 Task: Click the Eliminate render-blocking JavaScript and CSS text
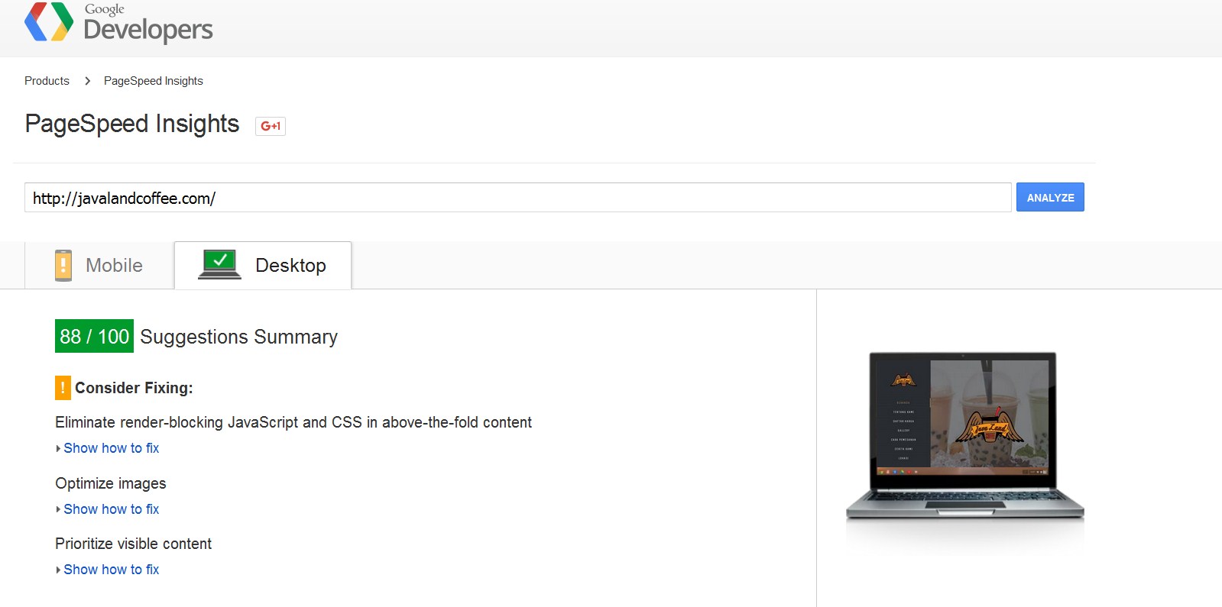tap(293, 422)
